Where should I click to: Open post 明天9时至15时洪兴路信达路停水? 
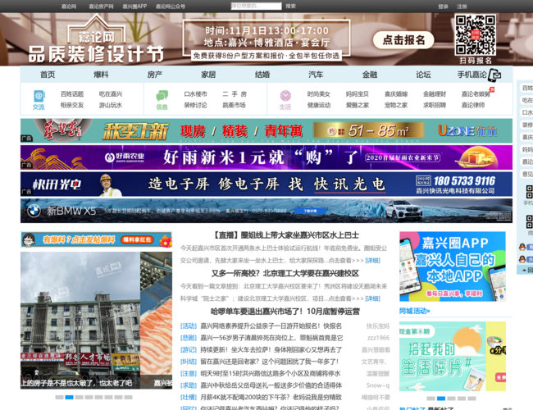[x=271, y=374]
